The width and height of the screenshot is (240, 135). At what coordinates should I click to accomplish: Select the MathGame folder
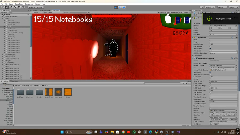[30, 93]
